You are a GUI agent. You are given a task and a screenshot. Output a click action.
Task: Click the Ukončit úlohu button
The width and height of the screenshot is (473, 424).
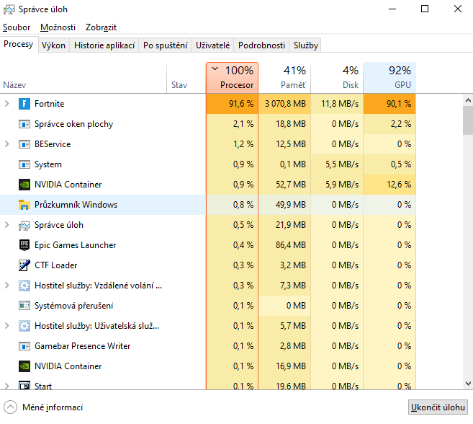[438, 407]
